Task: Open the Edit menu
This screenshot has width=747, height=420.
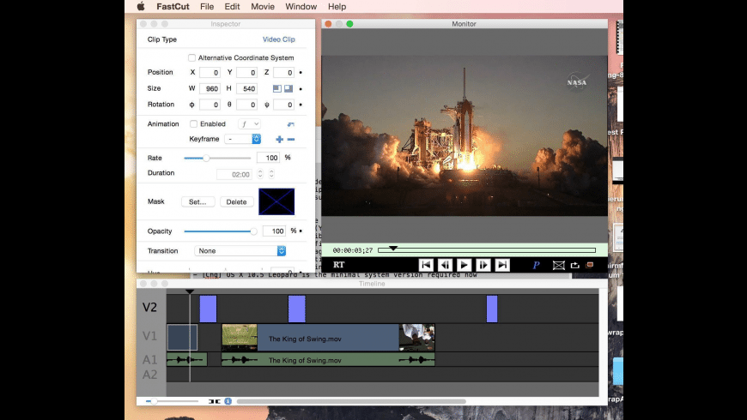Action: click(232, 6)
